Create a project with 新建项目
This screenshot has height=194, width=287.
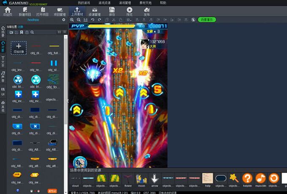25,11
